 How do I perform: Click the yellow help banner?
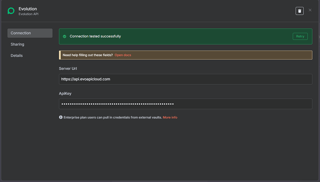[x=186, y=55]
